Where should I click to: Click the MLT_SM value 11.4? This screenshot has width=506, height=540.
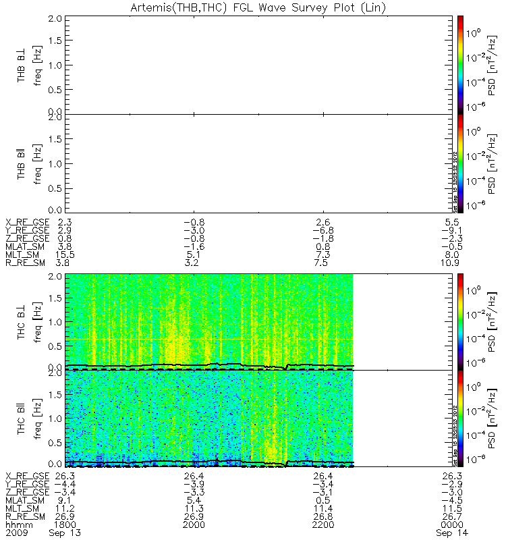(x=323, y=508)
